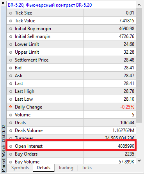The image size is (144, 174).
Task: Select the Settlement Price row
Action: click(x=71, y=60)
